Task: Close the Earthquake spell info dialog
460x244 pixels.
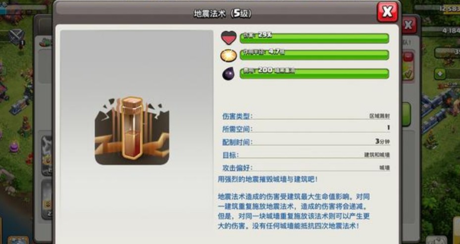Action: pos(387,12)
